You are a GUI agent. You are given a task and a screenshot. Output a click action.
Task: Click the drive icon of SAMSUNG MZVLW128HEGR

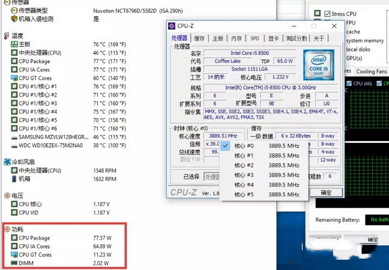pyautogui.click(x=14, y=137)
